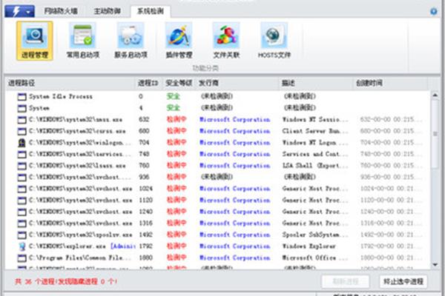Click the 'LSA Shell' description cell
Screen dimensions: 445x296
click(x=314, y=166)
